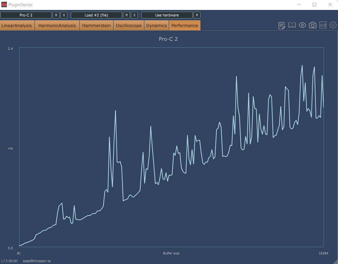Click the 1|2 compare icon
The height and width of the screenshot is (264, 338).
tap(323, 25)
